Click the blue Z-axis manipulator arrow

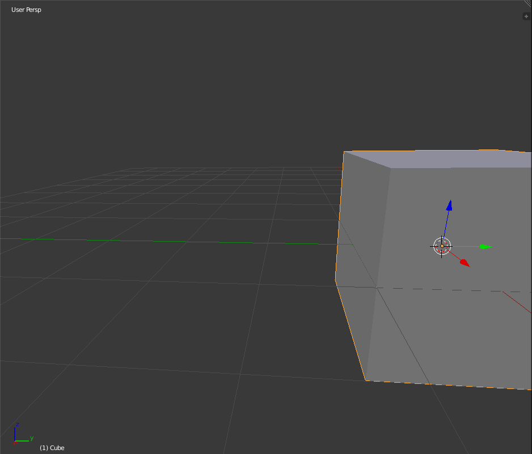pos(449,205)
